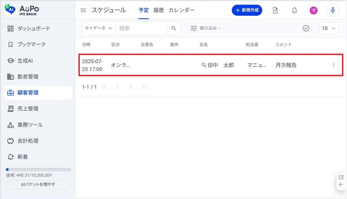Screen dimensions: 347x199
Task: Click the 新規作成 button
Action: click(x=247, y=10)
